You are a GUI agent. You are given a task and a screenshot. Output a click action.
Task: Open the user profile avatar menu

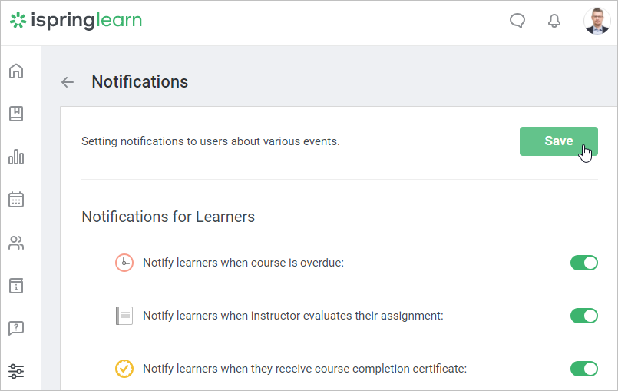coord(597,21)
